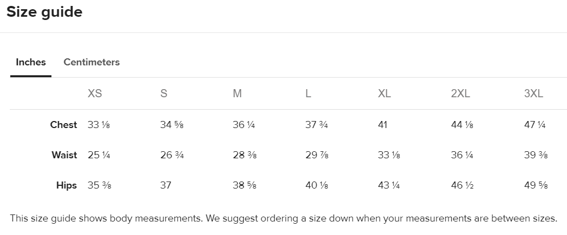Switch to the Centimeters tab
This screenshot has height=235, width=567.
92,62
